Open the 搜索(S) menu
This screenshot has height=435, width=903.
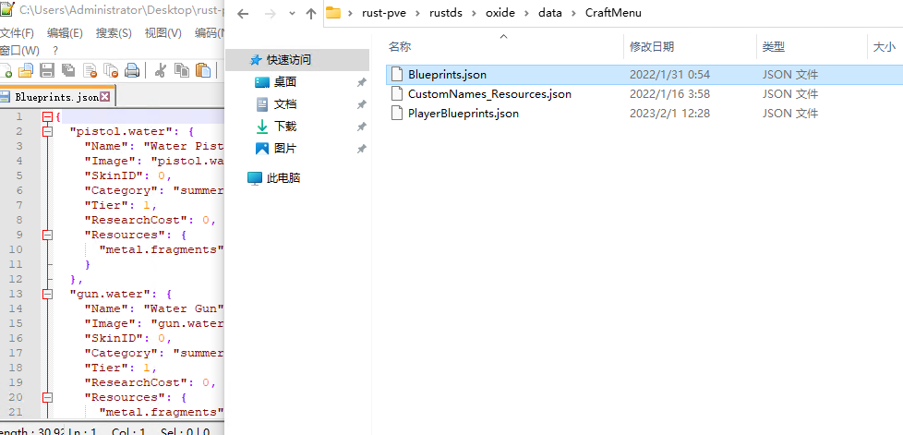114,33
